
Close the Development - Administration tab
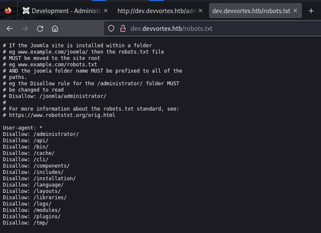pos(106,11)
